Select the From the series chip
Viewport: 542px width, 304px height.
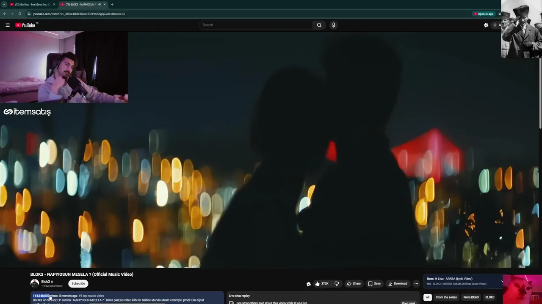coord(446,297)
